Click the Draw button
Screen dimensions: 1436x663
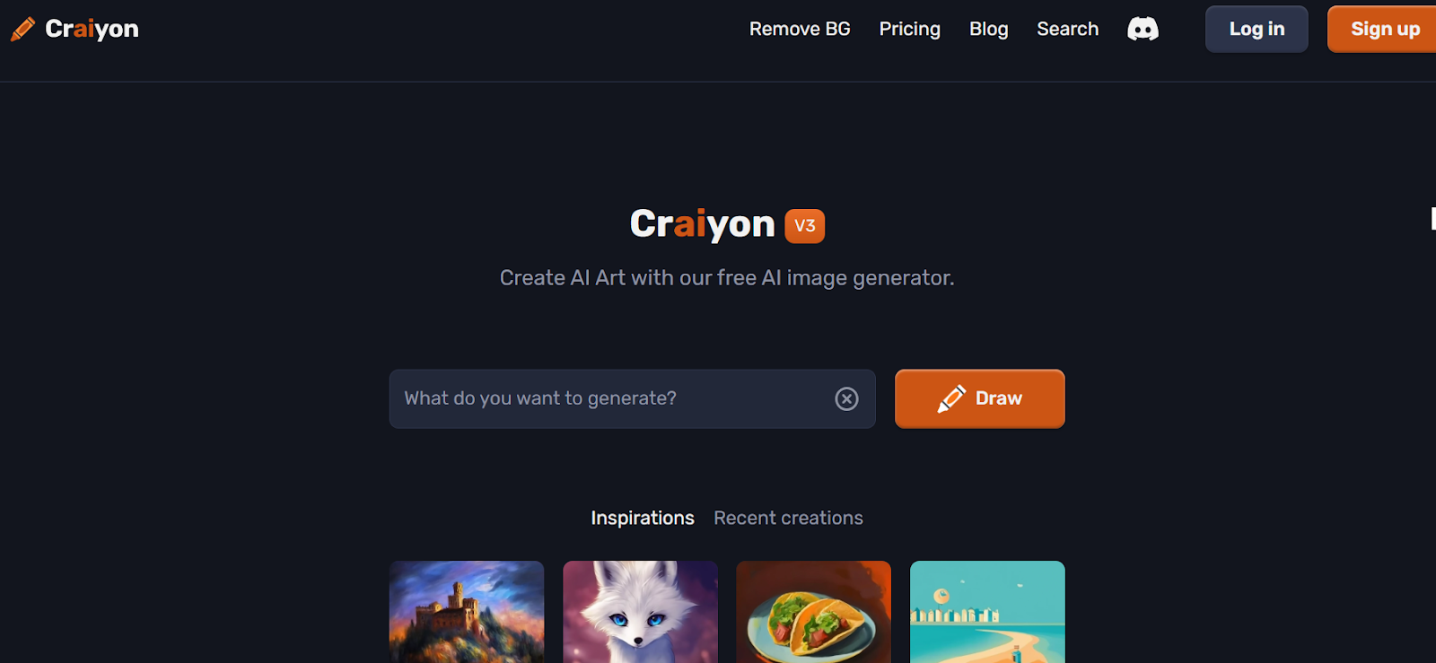click(x=980, y=398)
